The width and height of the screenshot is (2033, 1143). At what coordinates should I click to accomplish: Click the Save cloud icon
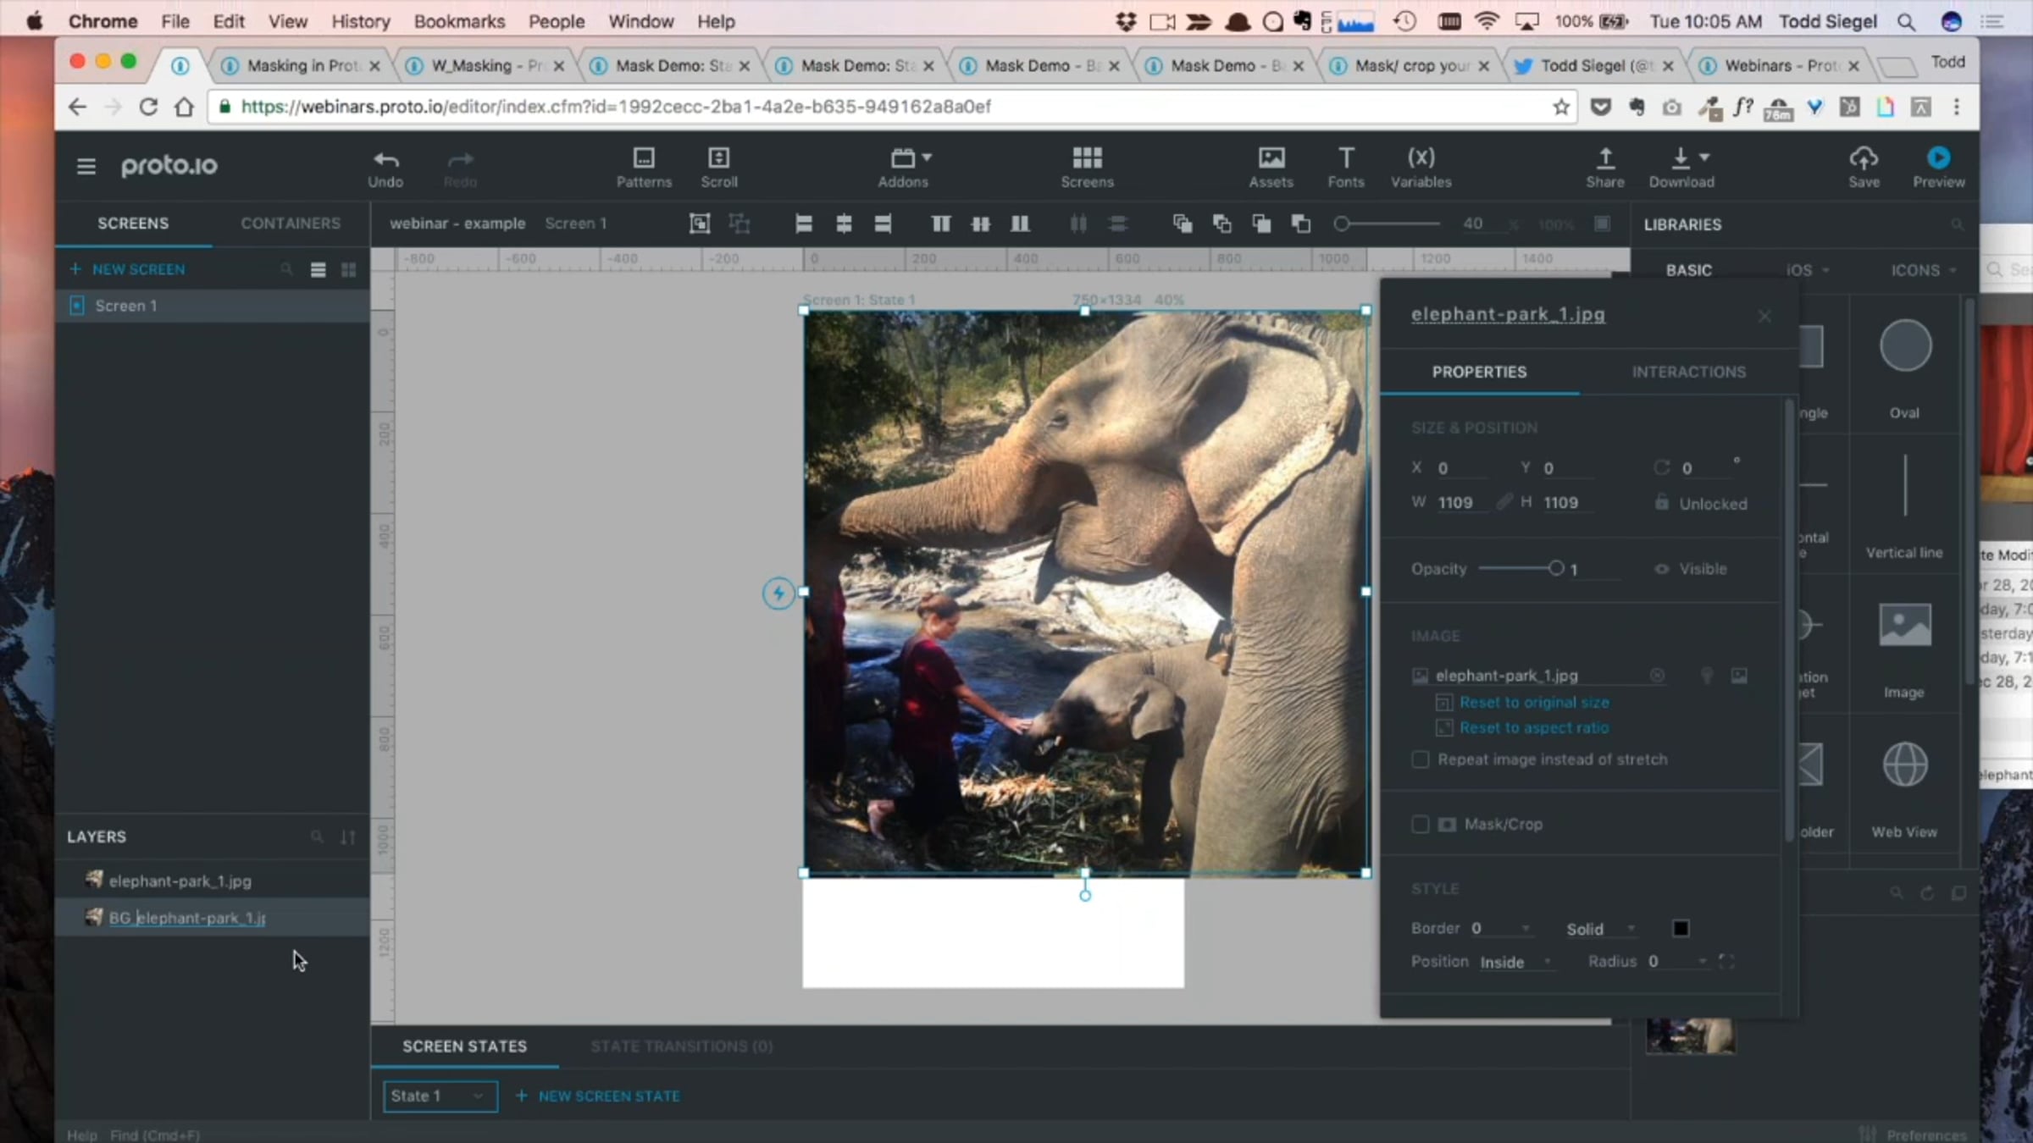(1864, 159)
